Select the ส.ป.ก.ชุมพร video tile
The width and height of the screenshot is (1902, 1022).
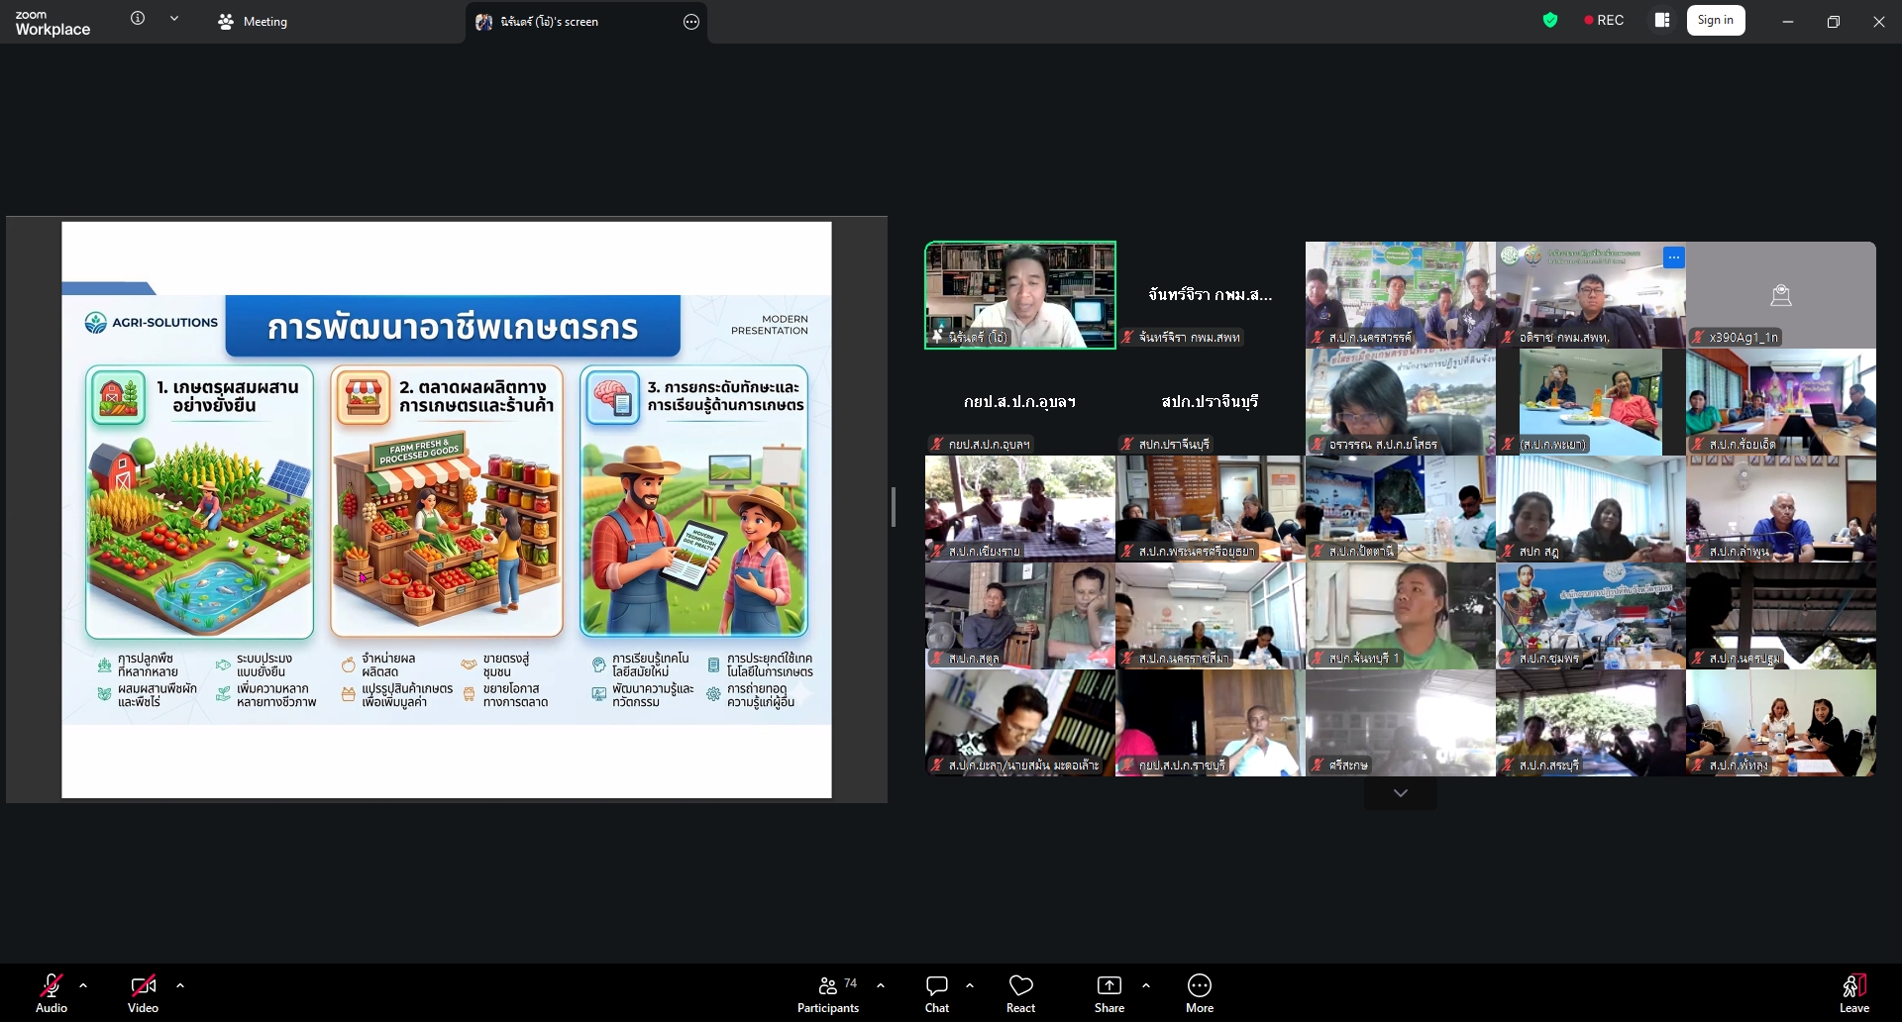coord(1591,616)
